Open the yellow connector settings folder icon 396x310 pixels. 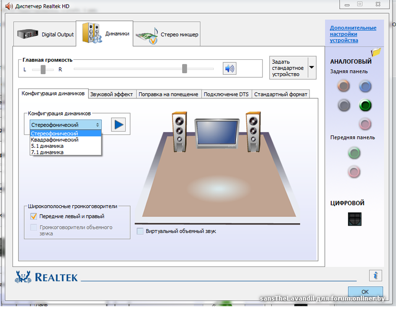[376, 52]
